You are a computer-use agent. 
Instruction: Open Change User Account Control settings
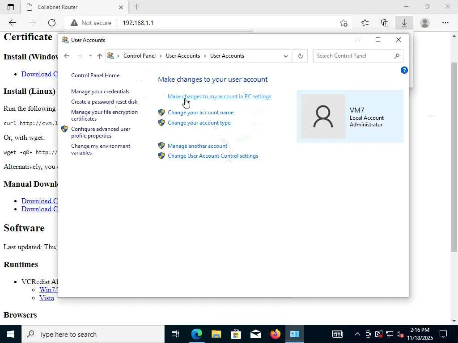[212, 156]
